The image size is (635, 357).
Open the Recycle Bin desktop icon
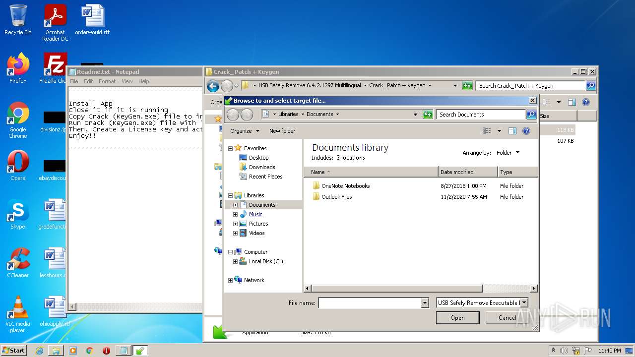[18, 20]
